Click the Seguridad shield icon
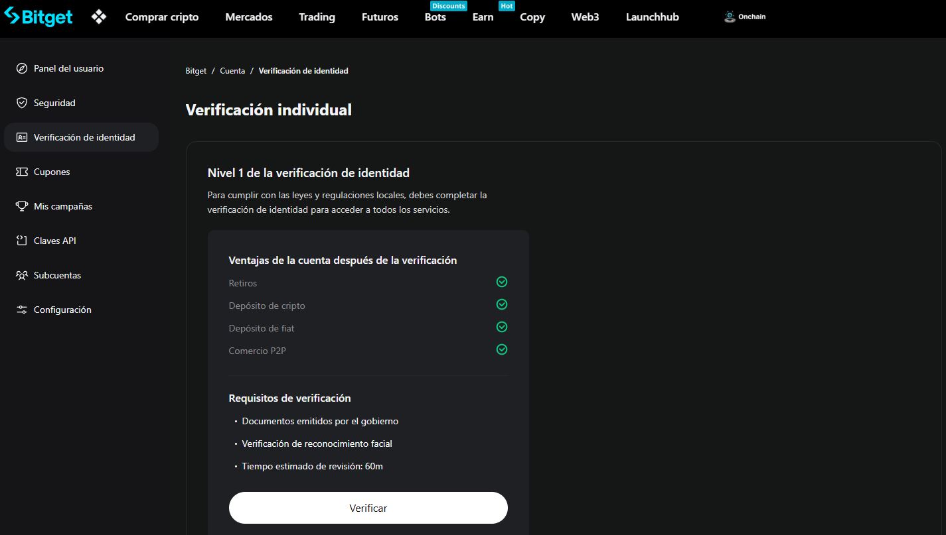This screenshot has width=946, height=535. (21, 103)
